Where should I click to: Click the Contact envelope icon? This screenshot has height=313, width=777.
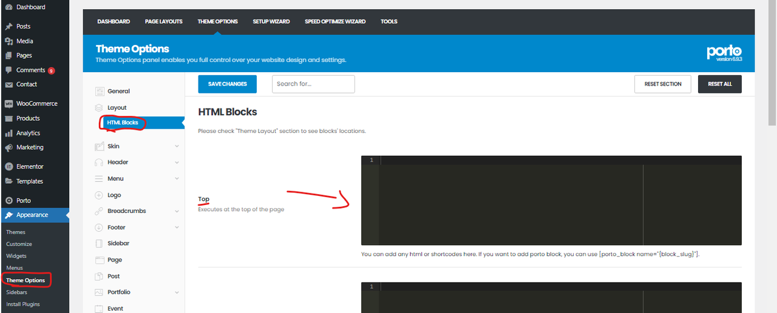(x=8, y=85)
